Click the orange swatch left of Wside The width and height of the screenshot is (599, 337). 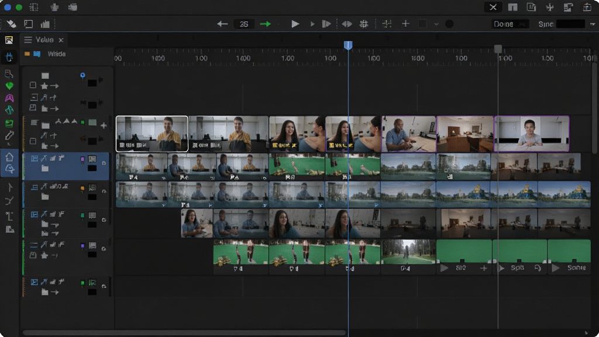pyautogui.click(x=27, y=54)
